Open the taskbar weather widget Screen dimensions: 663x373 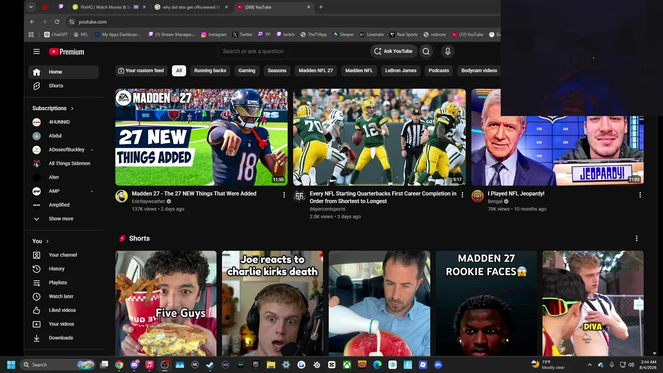tap(548, 365)
